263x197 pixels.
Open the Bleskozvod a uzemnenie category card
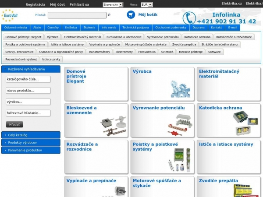click(96, 120)
